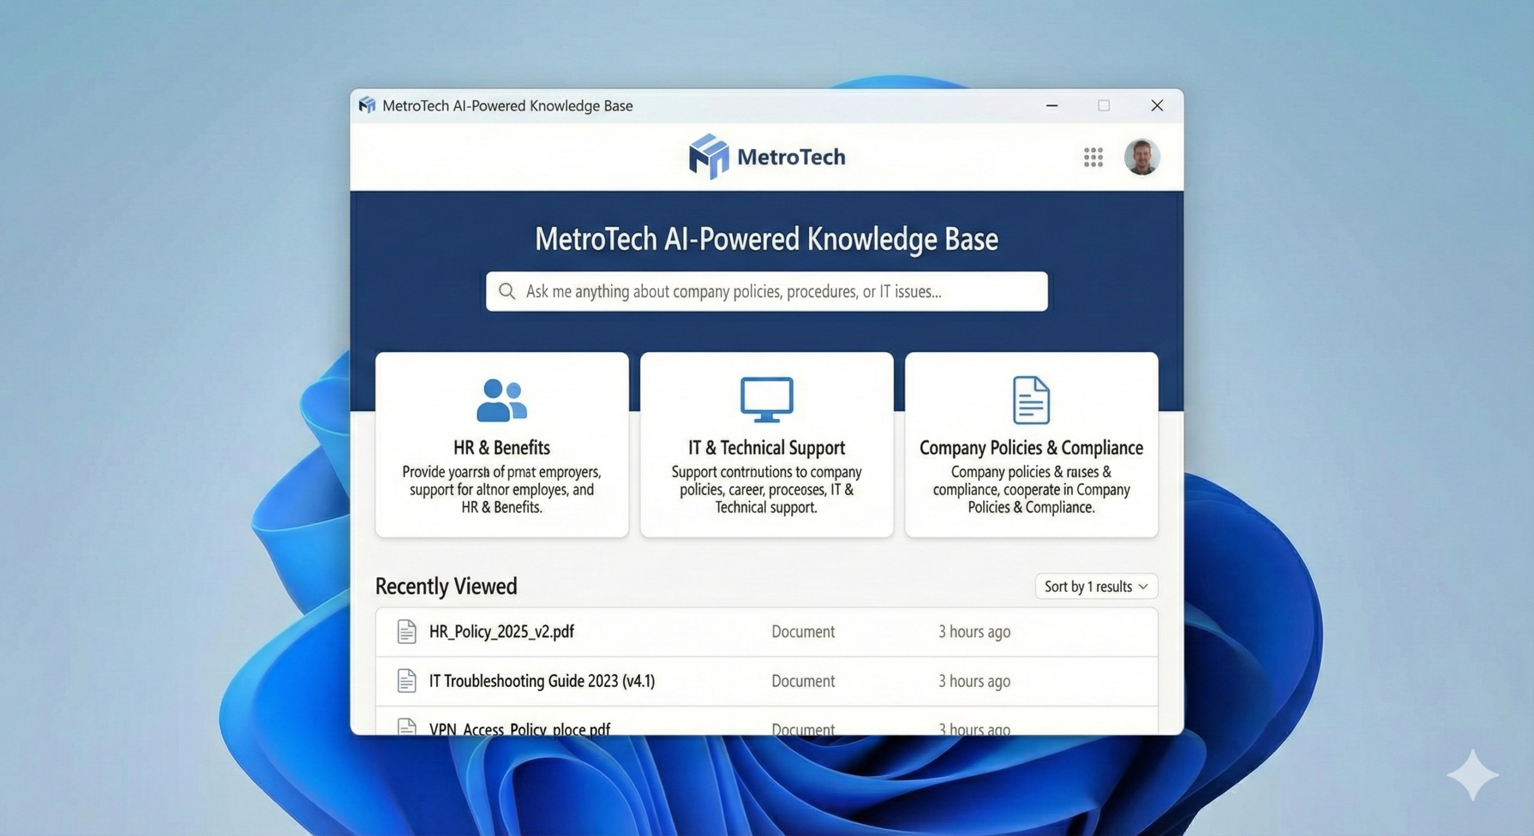Click the Recently Viewed heading
The width and height of the screenshot is (1534, 836).
tap(446, 586)
